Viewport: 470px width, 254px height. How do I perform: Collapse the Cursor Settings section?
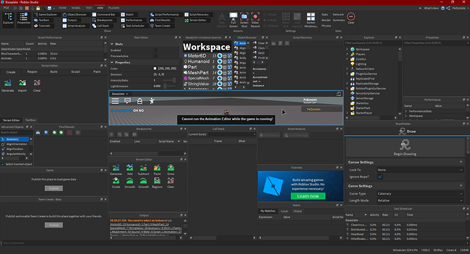click(x=460, y=162)
